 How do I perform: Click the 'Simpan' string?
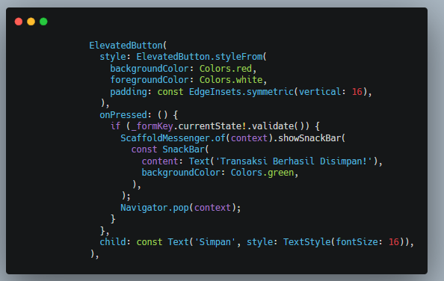click(x=215, y=242)
